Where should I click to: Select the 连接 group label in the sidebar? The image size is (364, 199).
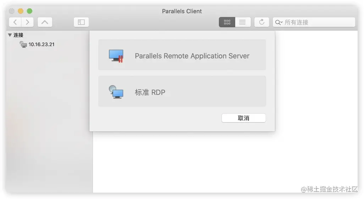(x=18, y=35)
